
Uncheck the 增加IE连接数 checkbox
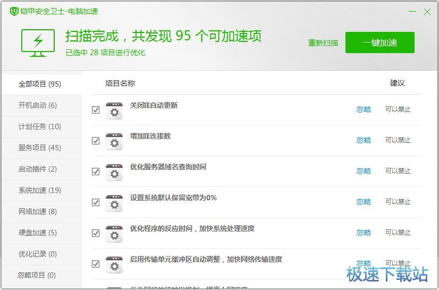click(x=96, y=141)
